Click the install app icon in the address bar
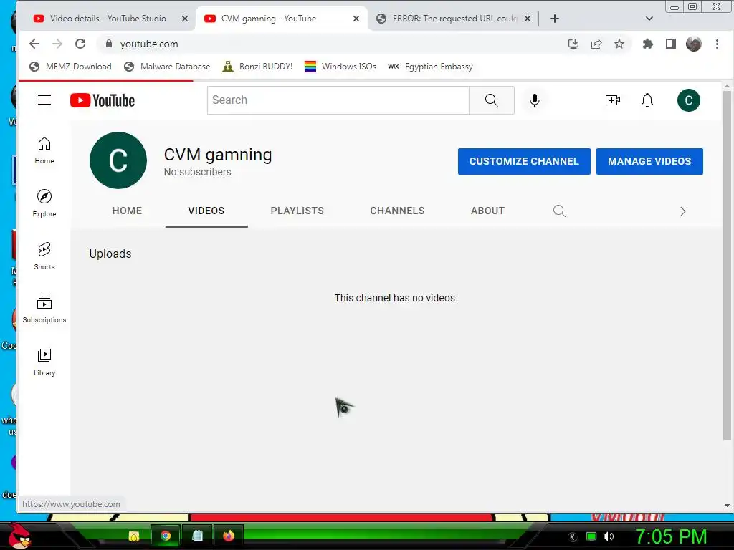Screen dimensions: 734x550 coord(573,44)
